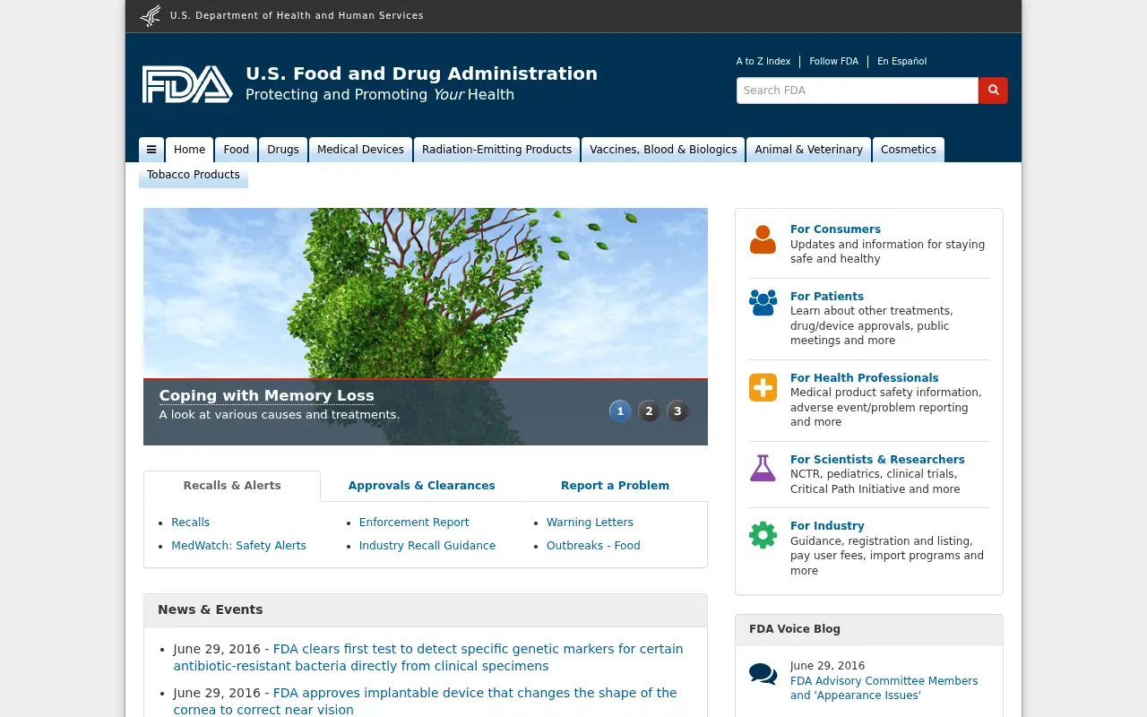Screen dimensions: 1147x717
Task: Read the FDA Advisory Committee Members blog post
Action: point(884,688)
